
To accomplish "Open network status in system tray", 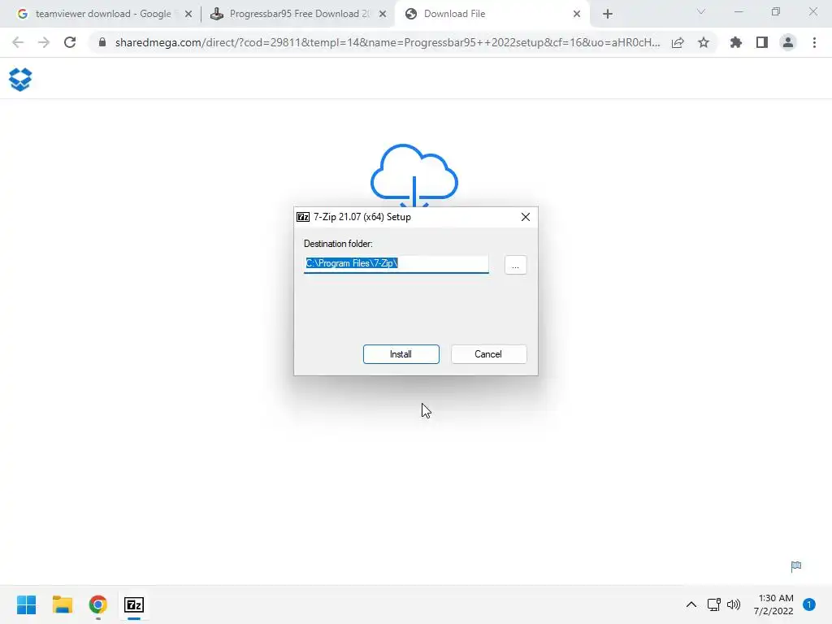I will 713,604.
